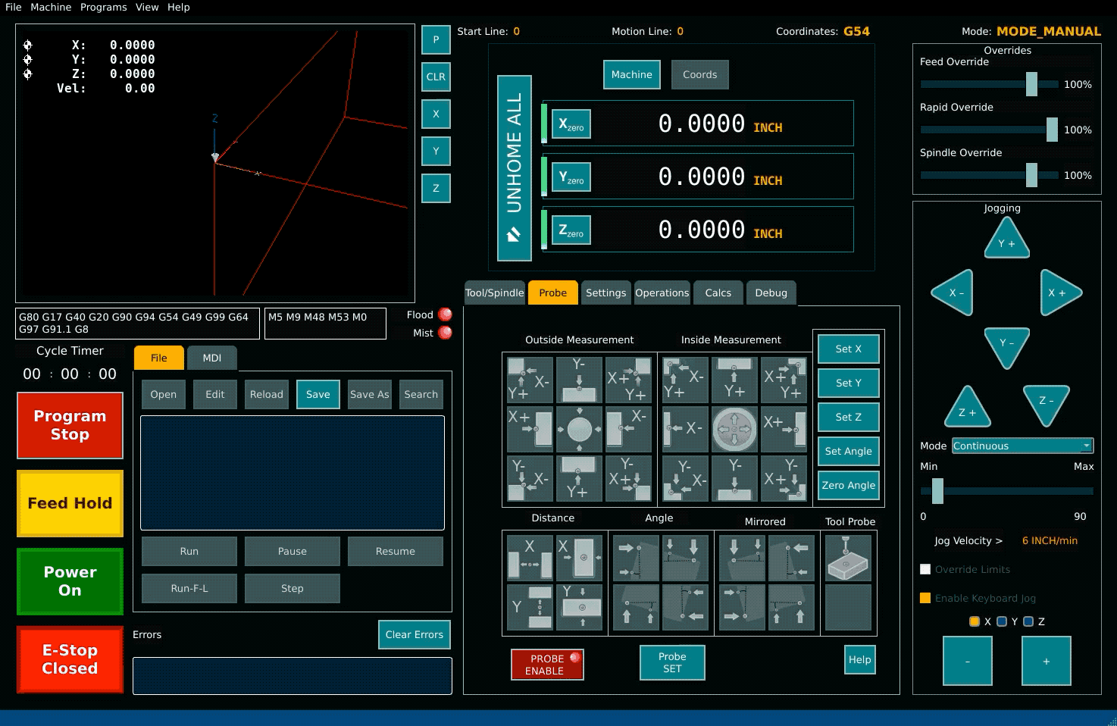Select the Y axis radio button
Viewport: 1117px width, 726px height.
1002,621
